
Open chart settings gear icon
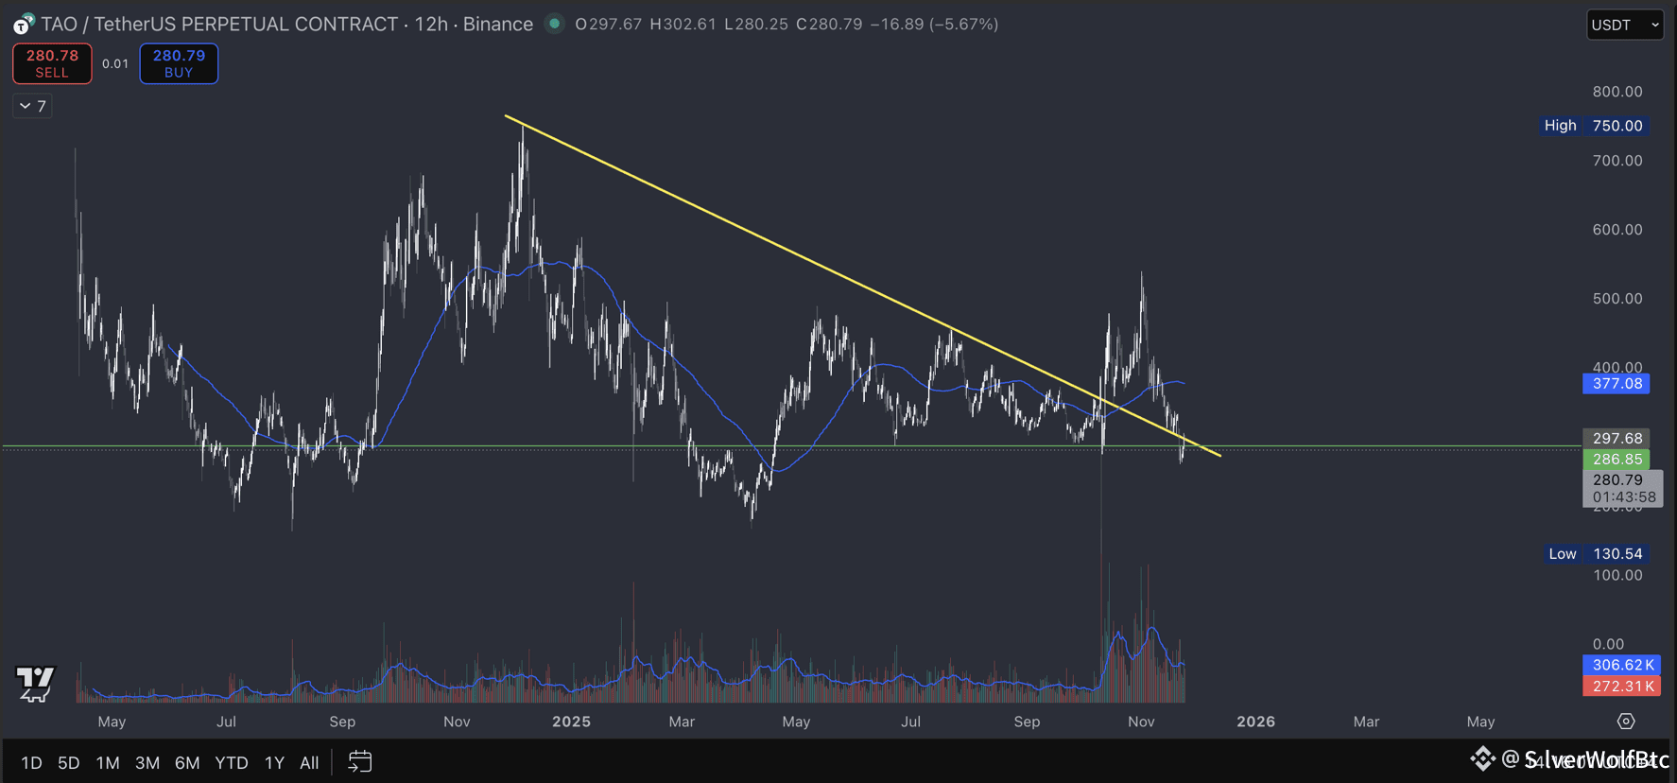1626,722
